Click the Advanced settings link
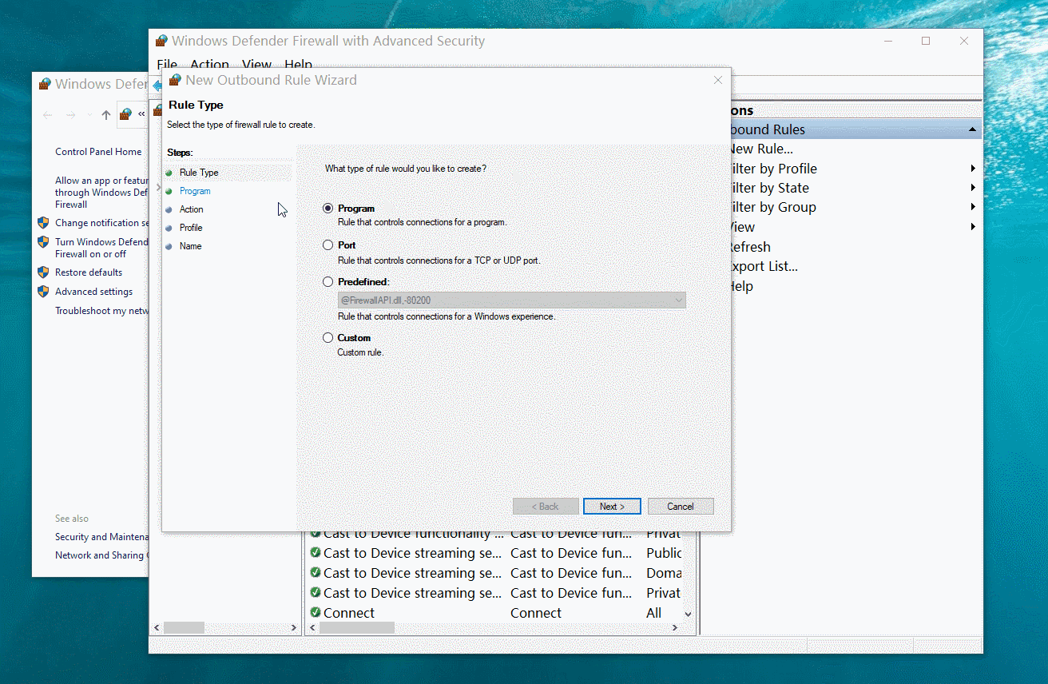 coord(93,292)
